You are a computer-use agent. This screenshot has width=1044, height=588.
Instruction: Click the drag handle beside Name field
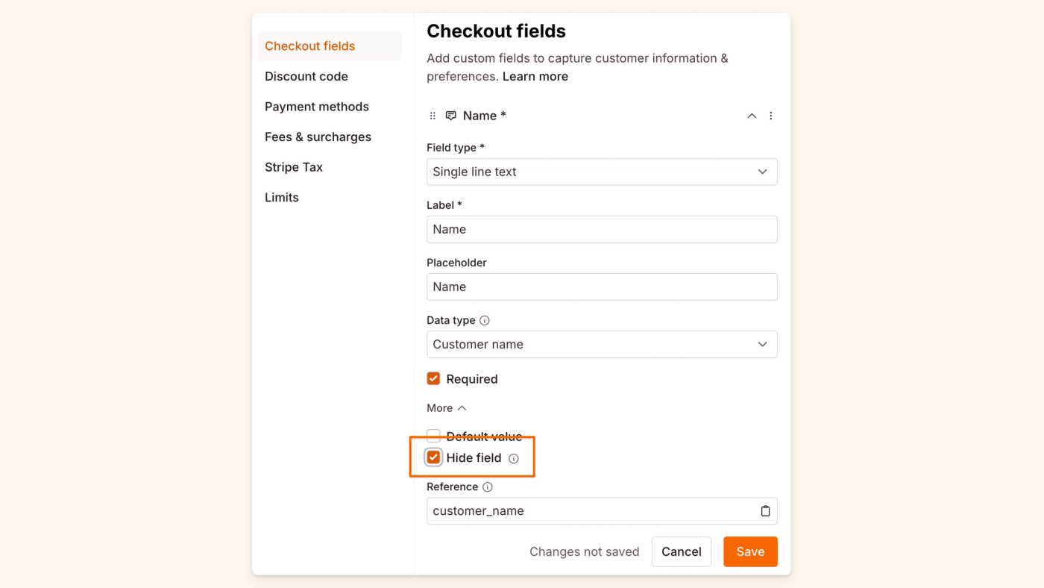[433, 116]
